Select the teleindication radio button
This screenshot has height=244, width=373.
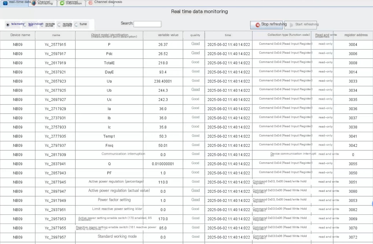pos(25,25)
